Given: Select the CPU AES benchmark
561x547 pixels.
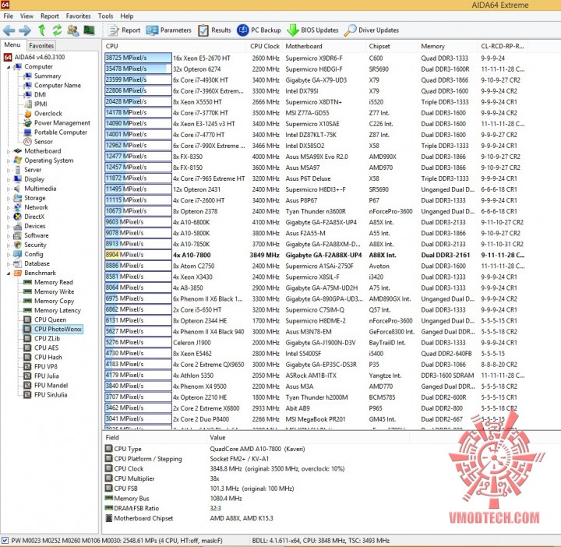Looking at the screenshot, I should 41,348.
